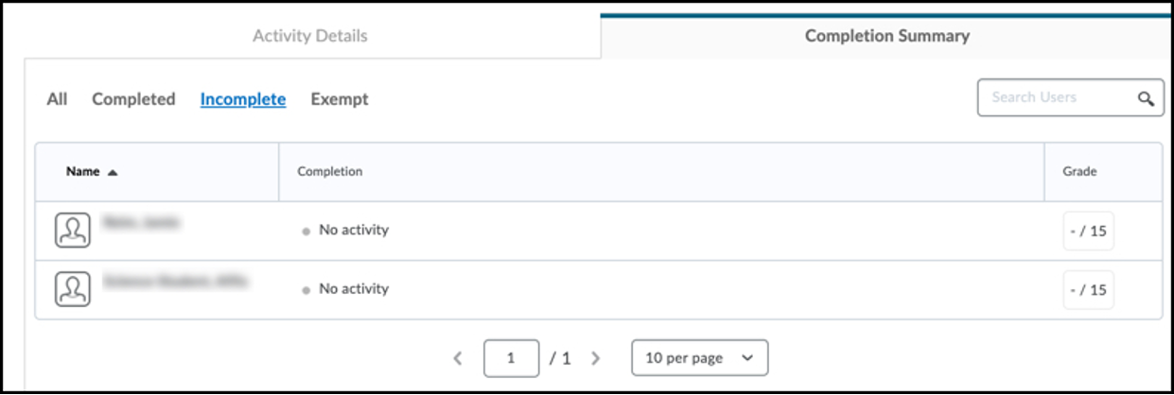Go to next page arrow

[x=595, y=358]
